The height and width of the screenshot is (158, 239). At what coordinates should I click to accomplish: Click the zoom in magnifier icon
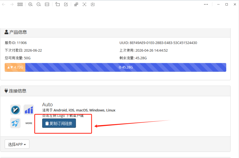pos(30,4)
